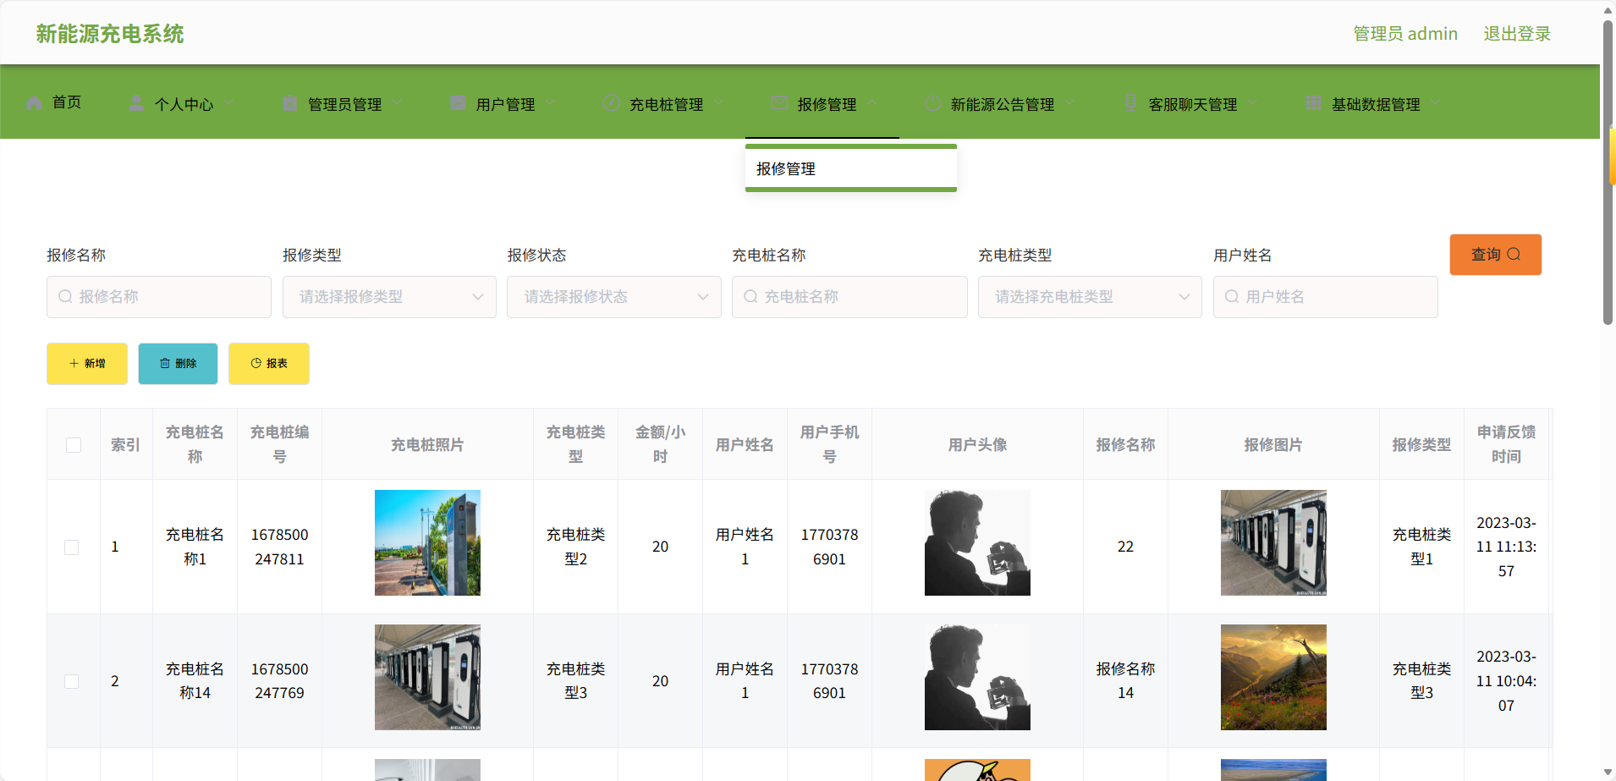Viewport: 1616px width, 781px height.
Task: Click the 申请反馈时间 column header
Action: coord(1506,445)
